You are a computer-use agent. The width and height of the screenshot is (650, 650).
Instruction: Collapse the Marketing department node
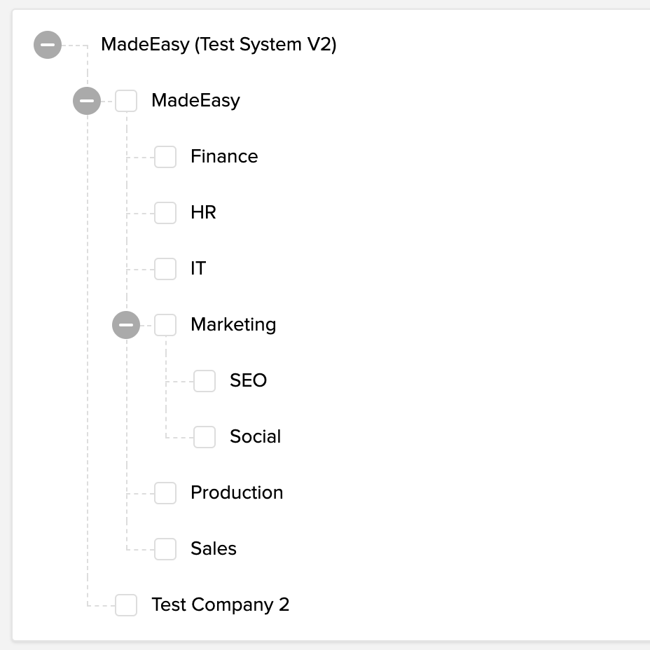126,325
